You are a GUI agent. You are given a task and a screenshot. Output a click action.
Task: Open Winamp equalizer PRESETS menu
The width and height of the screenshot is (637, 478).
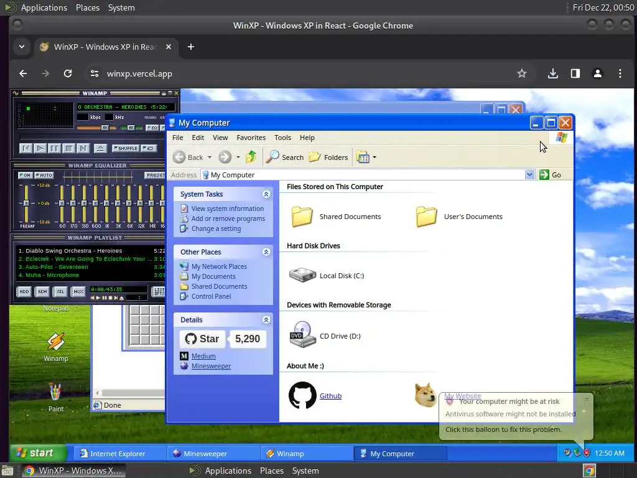click(x=155, y=175)
